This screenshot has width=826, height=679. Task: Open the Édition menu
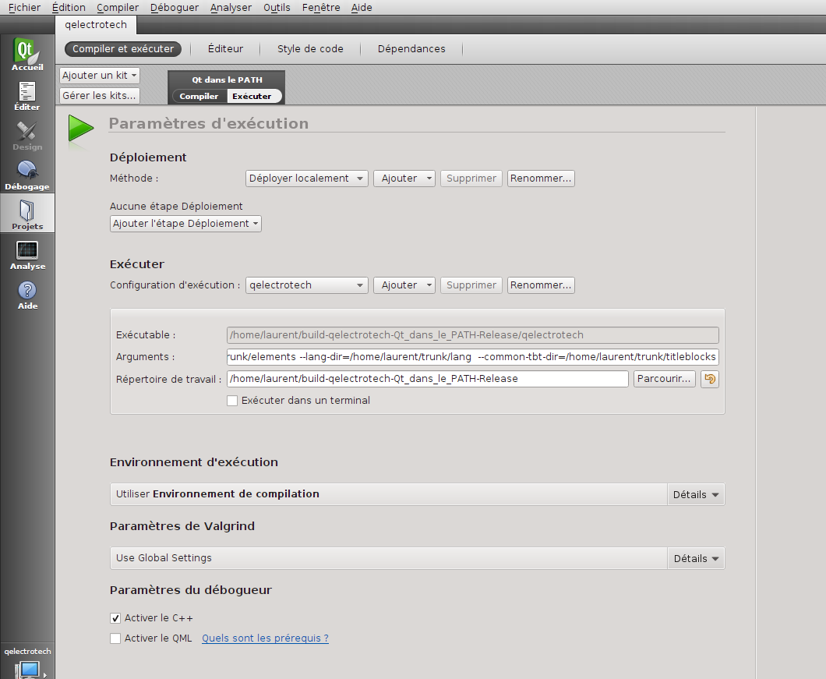(69, 7)
